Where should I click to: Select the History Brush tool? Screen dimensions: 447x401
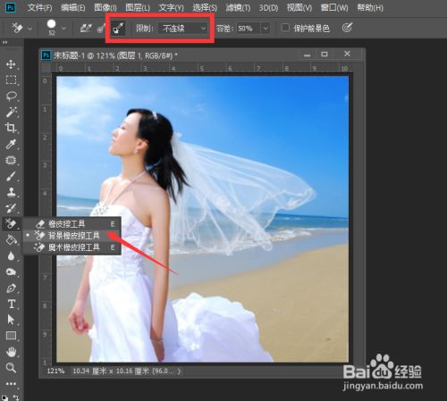click(11, 208)
